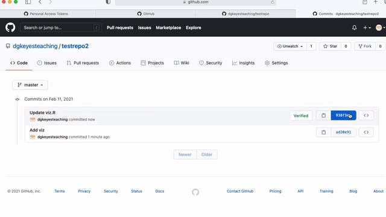The height and width of the screenshot is (217, 386).
Task: Browse repository at Update viz.R commit
Action: (366, 115)
